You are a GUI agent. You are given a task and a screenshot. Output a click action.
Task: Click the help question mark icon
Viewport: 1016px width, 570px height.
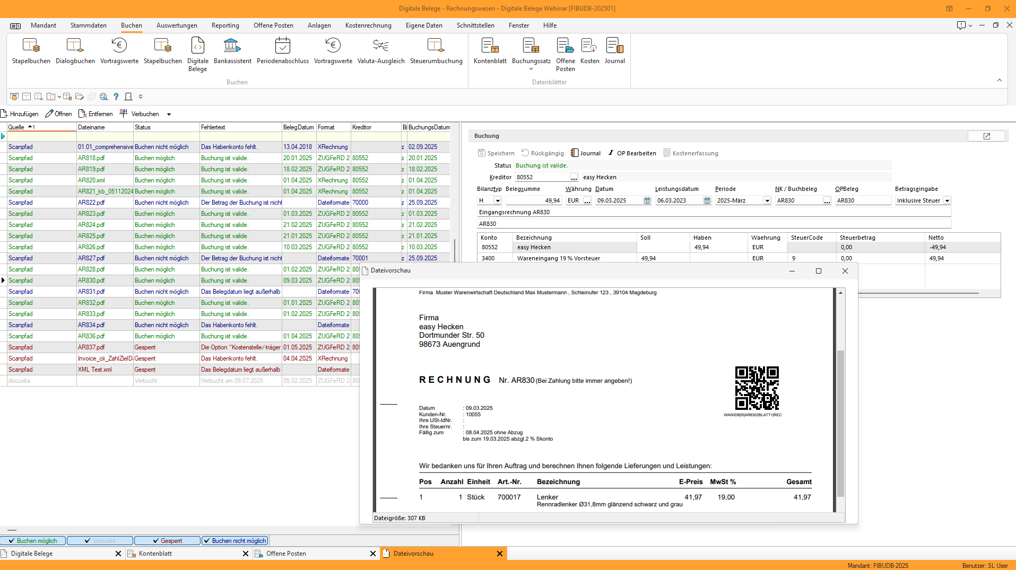point(116,97)
